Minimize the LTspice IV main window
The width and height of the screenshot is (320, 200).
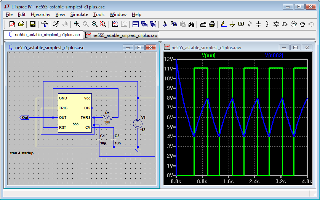point(288,7)
